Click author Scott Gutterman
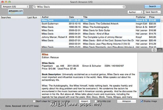This screenshot has height=110, width=163. [x=50, y=24]
